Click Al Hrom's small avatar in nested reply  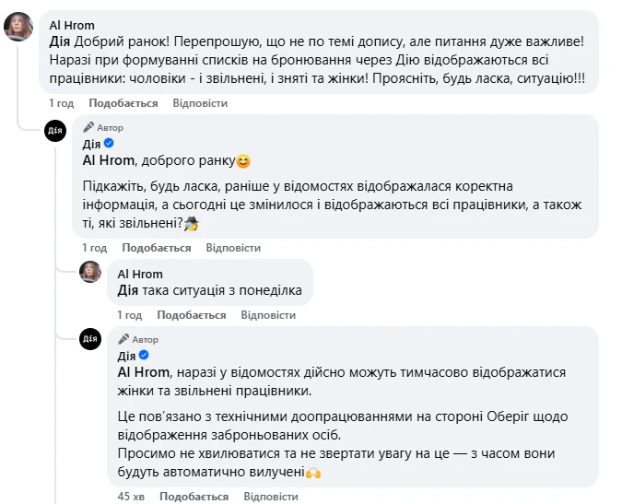pyautogui.click(x=90, y=271)
